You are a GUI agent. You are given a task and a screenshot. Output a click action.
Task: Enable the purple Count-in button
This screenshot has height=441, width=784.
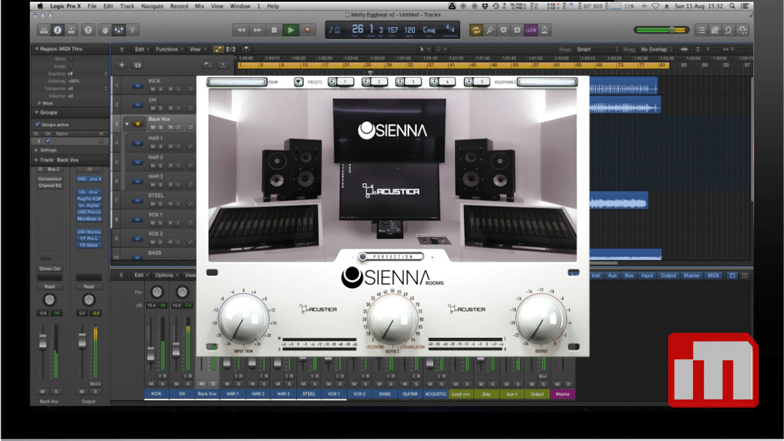[531, 30]
